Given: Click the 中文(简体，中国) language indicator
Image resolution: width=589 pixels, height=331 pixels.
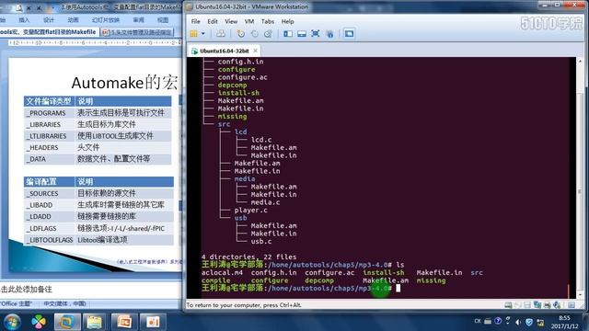Looking at the screenshot, I should [64, 303].
